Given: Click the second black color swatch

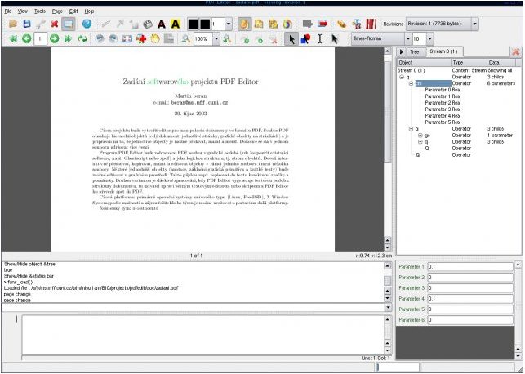Looking at the screenshot, I should tap(205, 24).
